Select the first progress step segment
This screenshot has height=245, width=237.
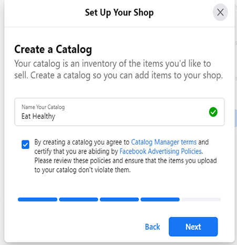(x=37, y=199)
